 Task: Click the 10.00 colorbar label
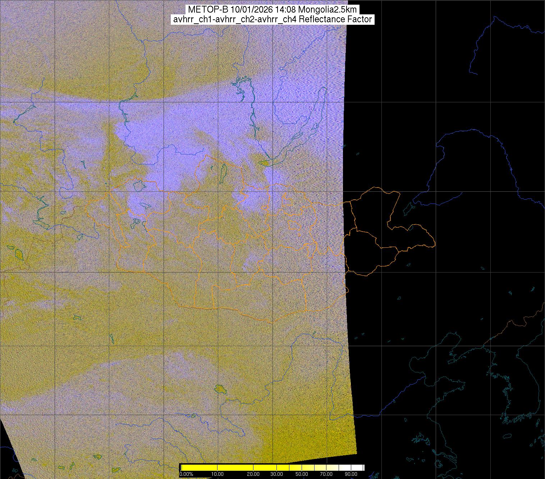[x=217, y=474]
